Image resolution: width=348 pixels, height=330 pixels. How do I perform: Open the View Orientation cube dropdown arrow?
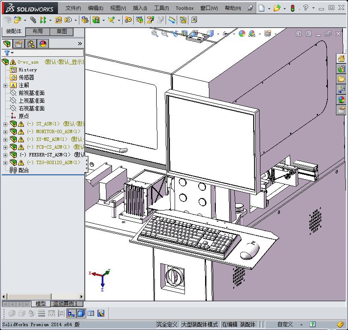[218, 34]
